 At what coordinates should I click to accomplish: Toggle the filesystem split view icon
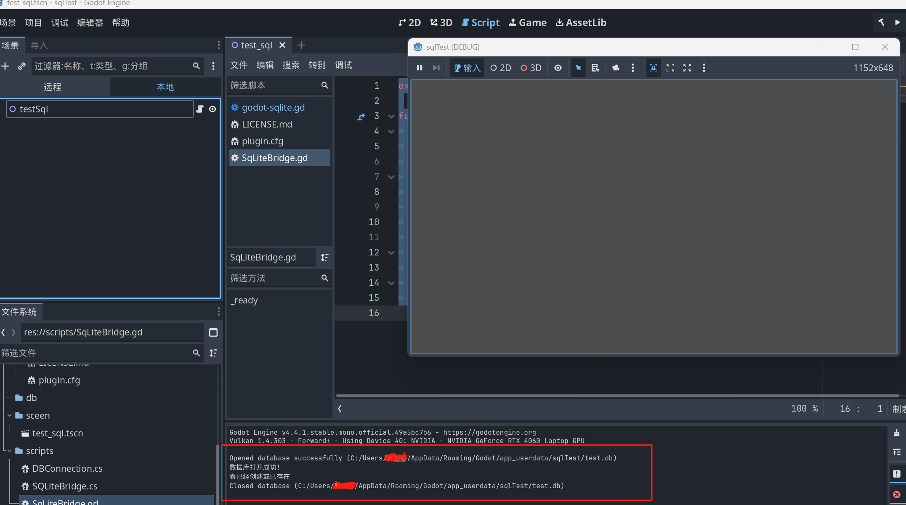[213, 332]
